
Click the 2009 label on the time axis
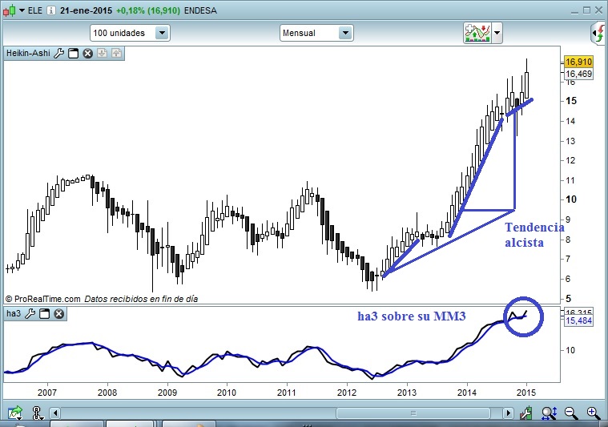point(167,393)
